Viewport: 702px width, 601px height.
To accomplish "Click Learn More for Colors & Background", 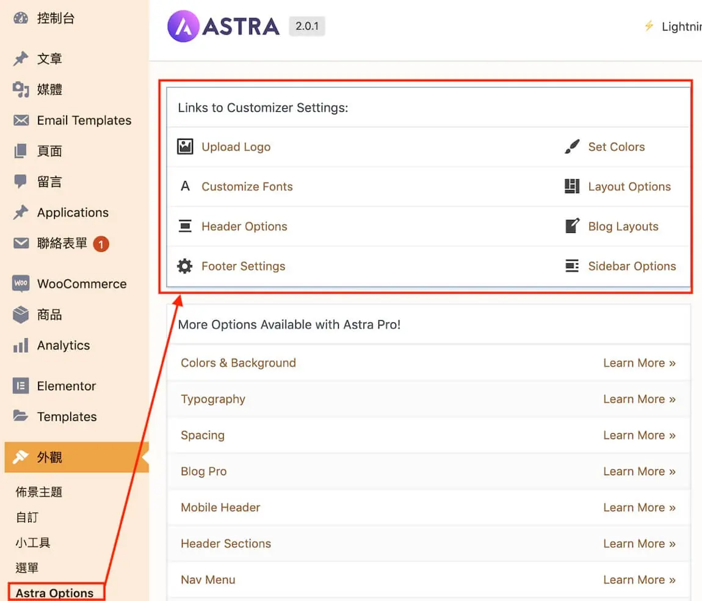I will pos(639,363).
